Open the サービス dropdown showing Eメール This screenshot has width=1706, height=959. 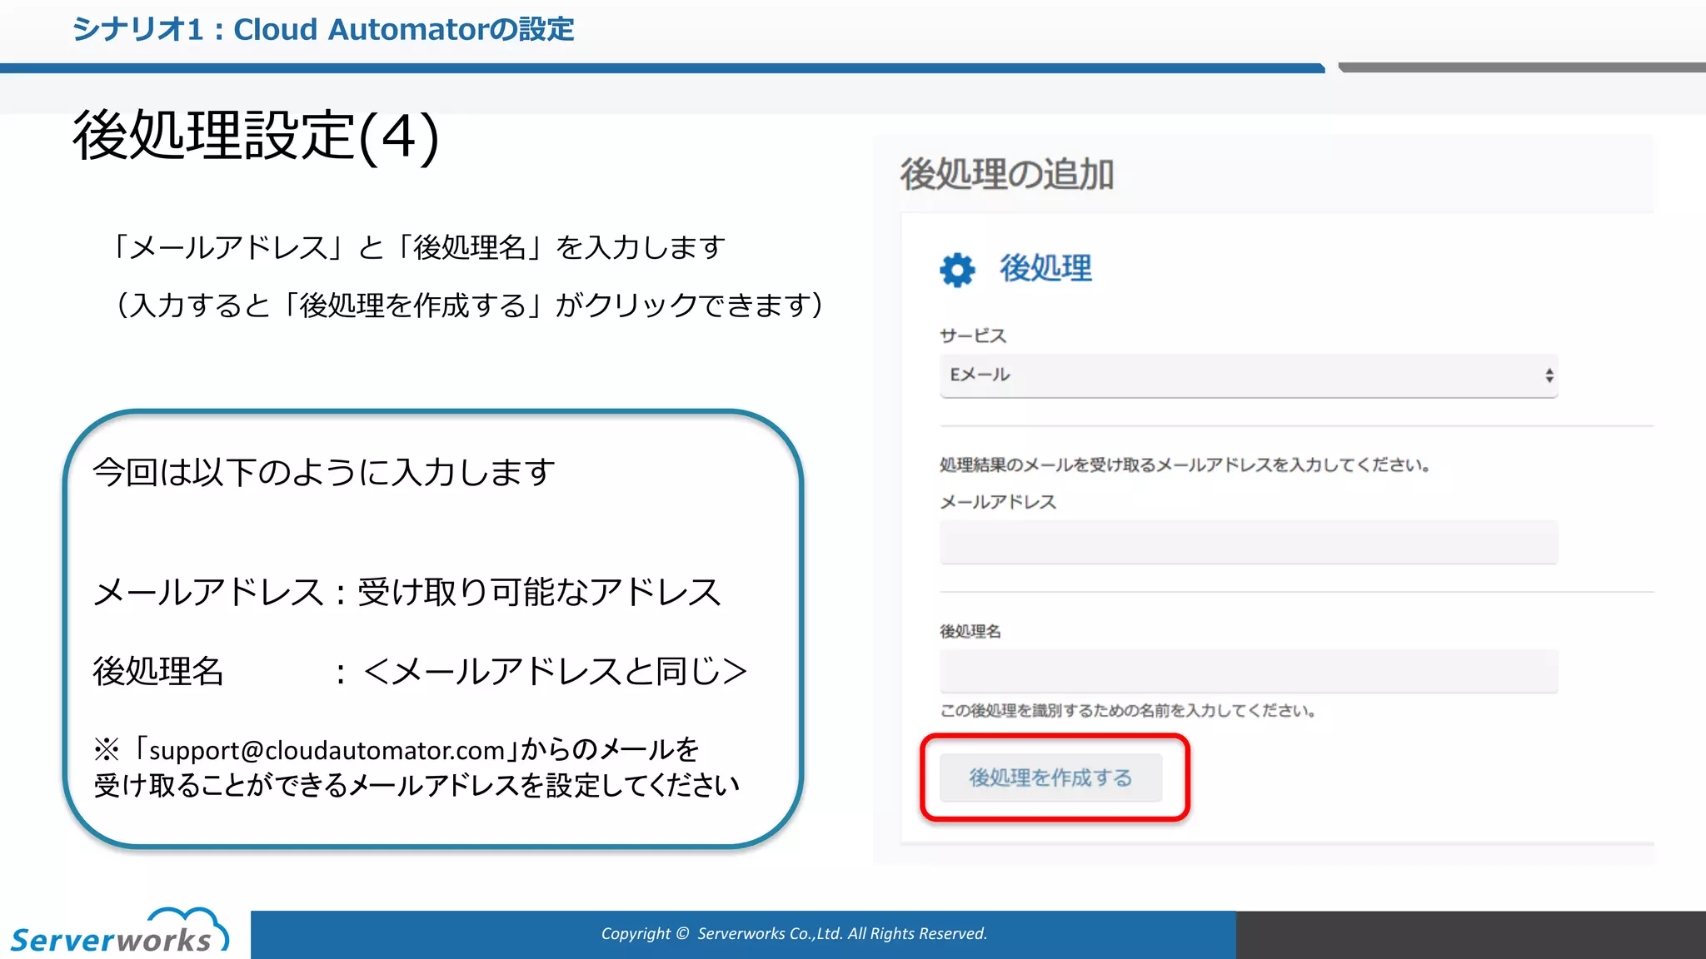pos(1249,375)
